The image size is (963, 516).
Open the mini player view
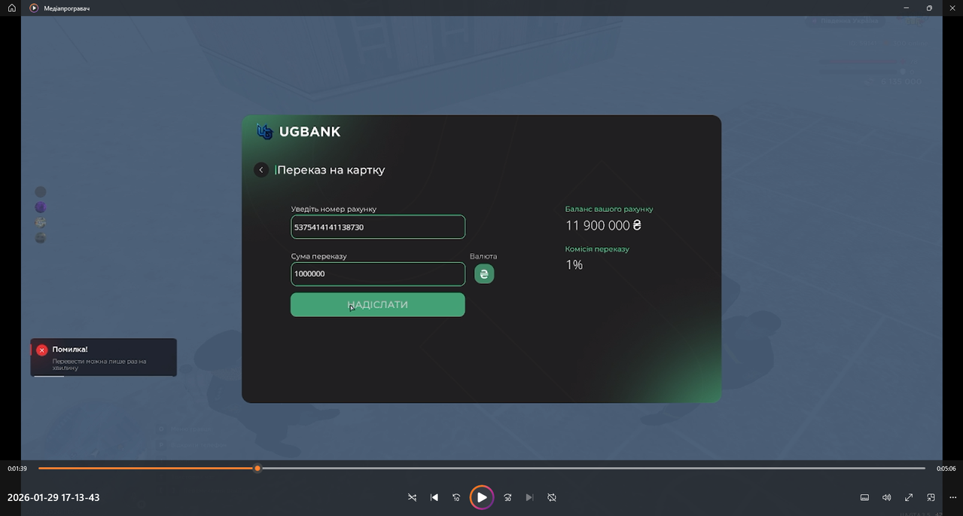click(931, 497)
